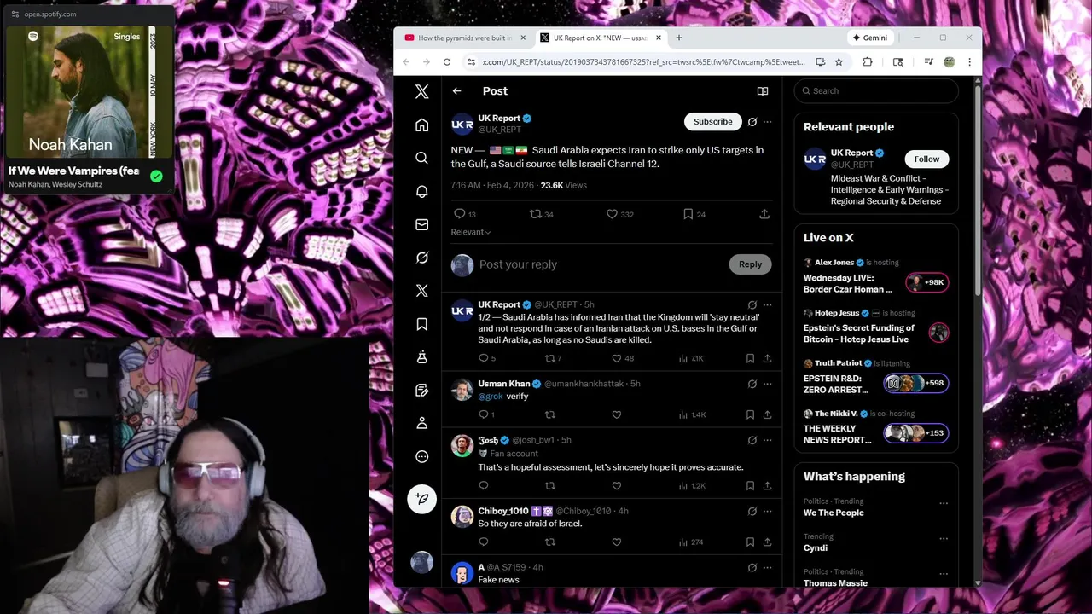Click the 23.6K Views count
The height and width of the screenshot is (614, 1092).
coord(563,185)
